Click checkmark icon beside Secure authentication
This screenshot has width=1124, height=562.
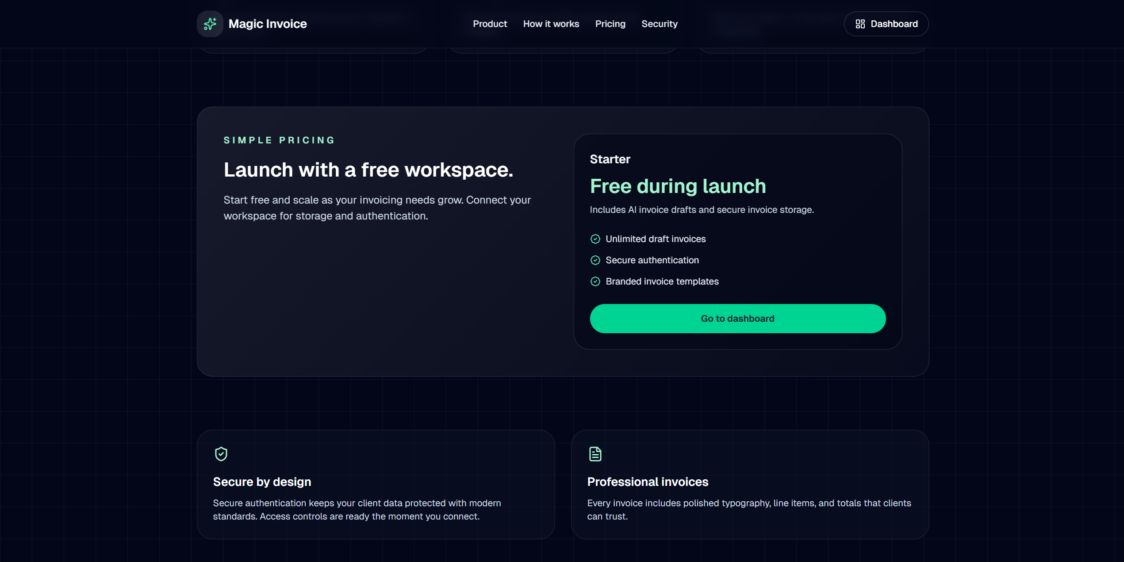coord(595,260)
